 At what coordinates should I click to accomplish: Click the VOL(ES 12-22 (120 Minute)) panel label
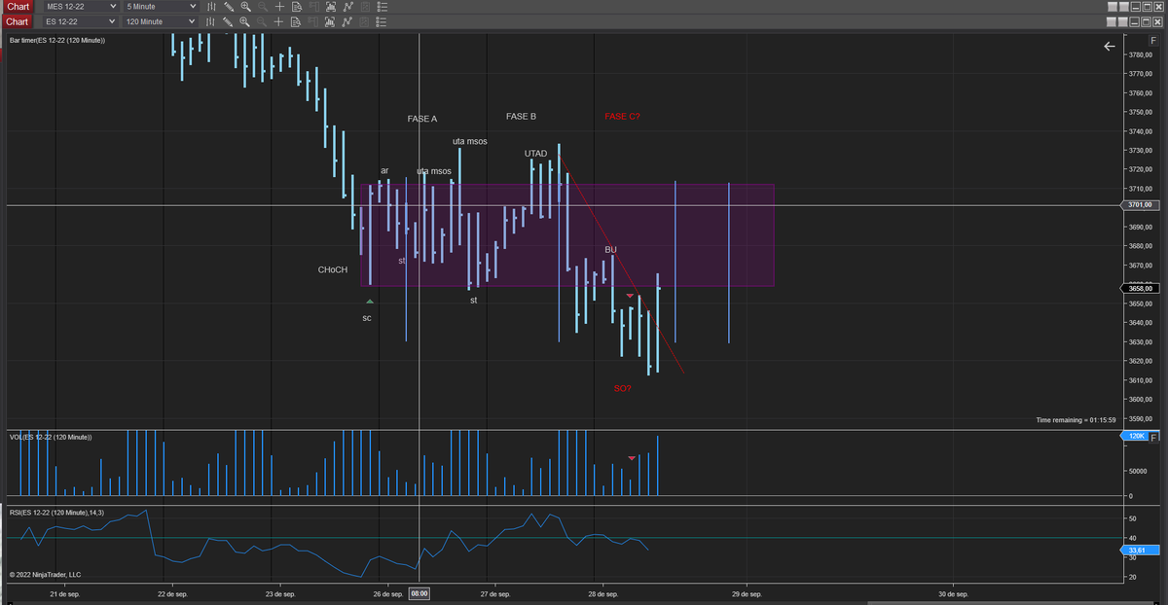50,437
